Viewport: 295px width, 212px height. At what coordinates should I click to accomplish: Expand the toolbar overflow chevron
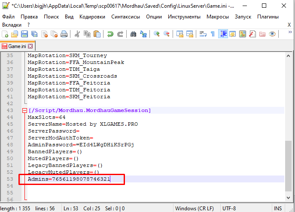click(289, 34)
